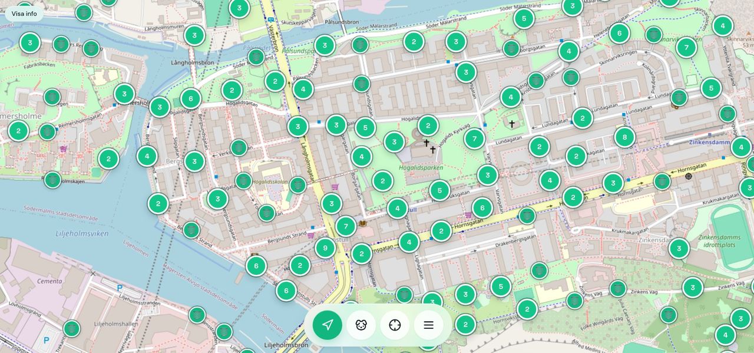This screenshot has width=754, height=353.
Task: Open the 7 cluster beside Hornstull
Action: click(x=346, y=226)
